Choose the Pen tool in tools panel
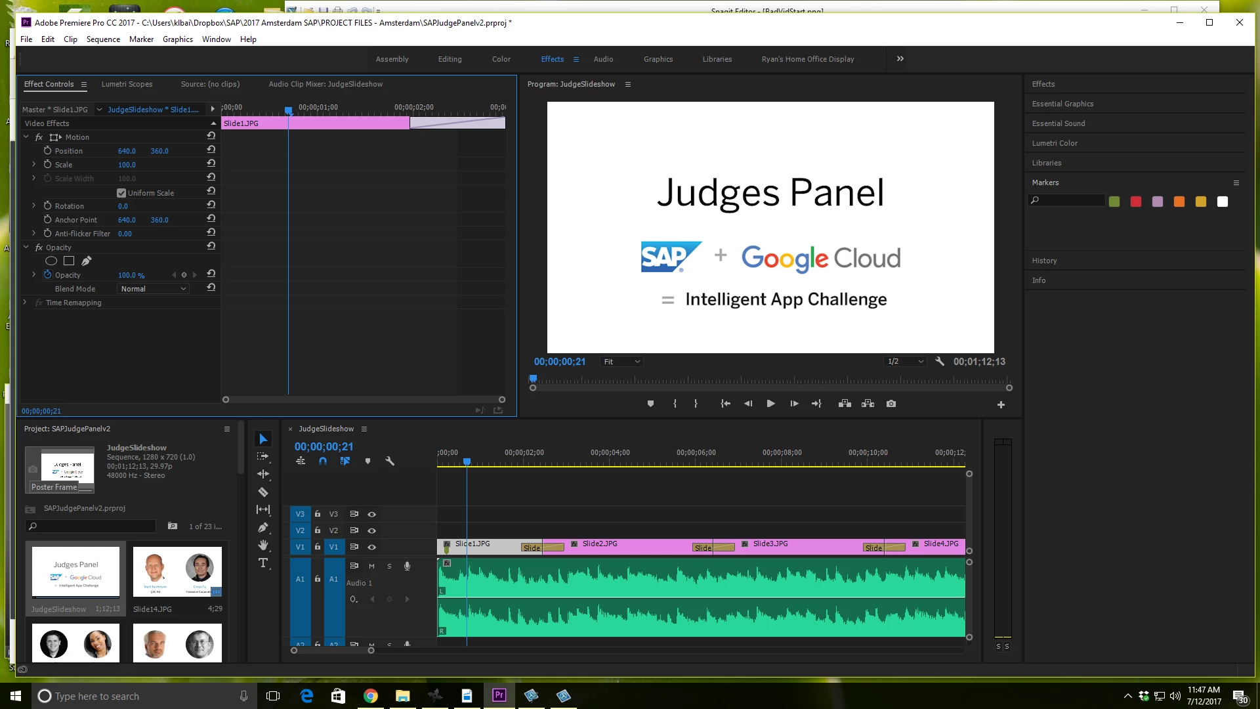Viewport: 1260px width, 709px height. [x=263, y=527]
